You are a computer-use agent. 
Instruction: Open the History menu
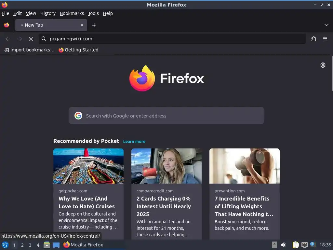coord(48,13)
